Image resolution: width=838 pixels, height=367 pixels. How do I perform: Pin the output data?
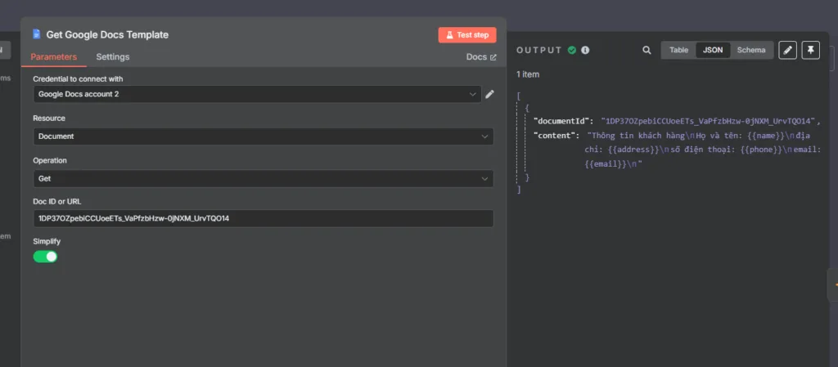[x=810, y=50]
